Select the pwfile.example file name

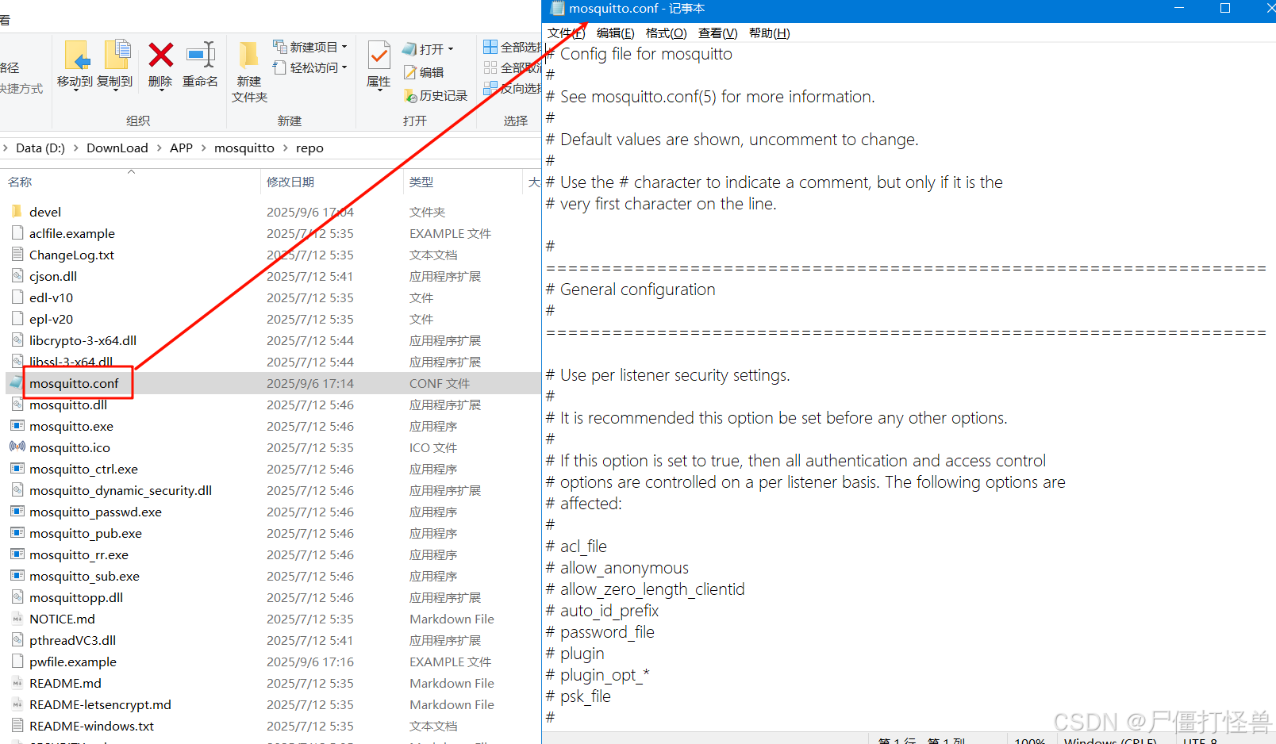point(72,662)
